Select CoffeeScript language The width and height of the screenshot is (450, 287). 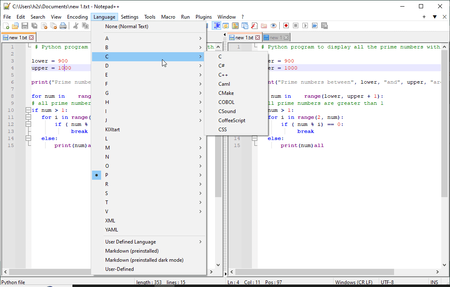pos(236,121)
